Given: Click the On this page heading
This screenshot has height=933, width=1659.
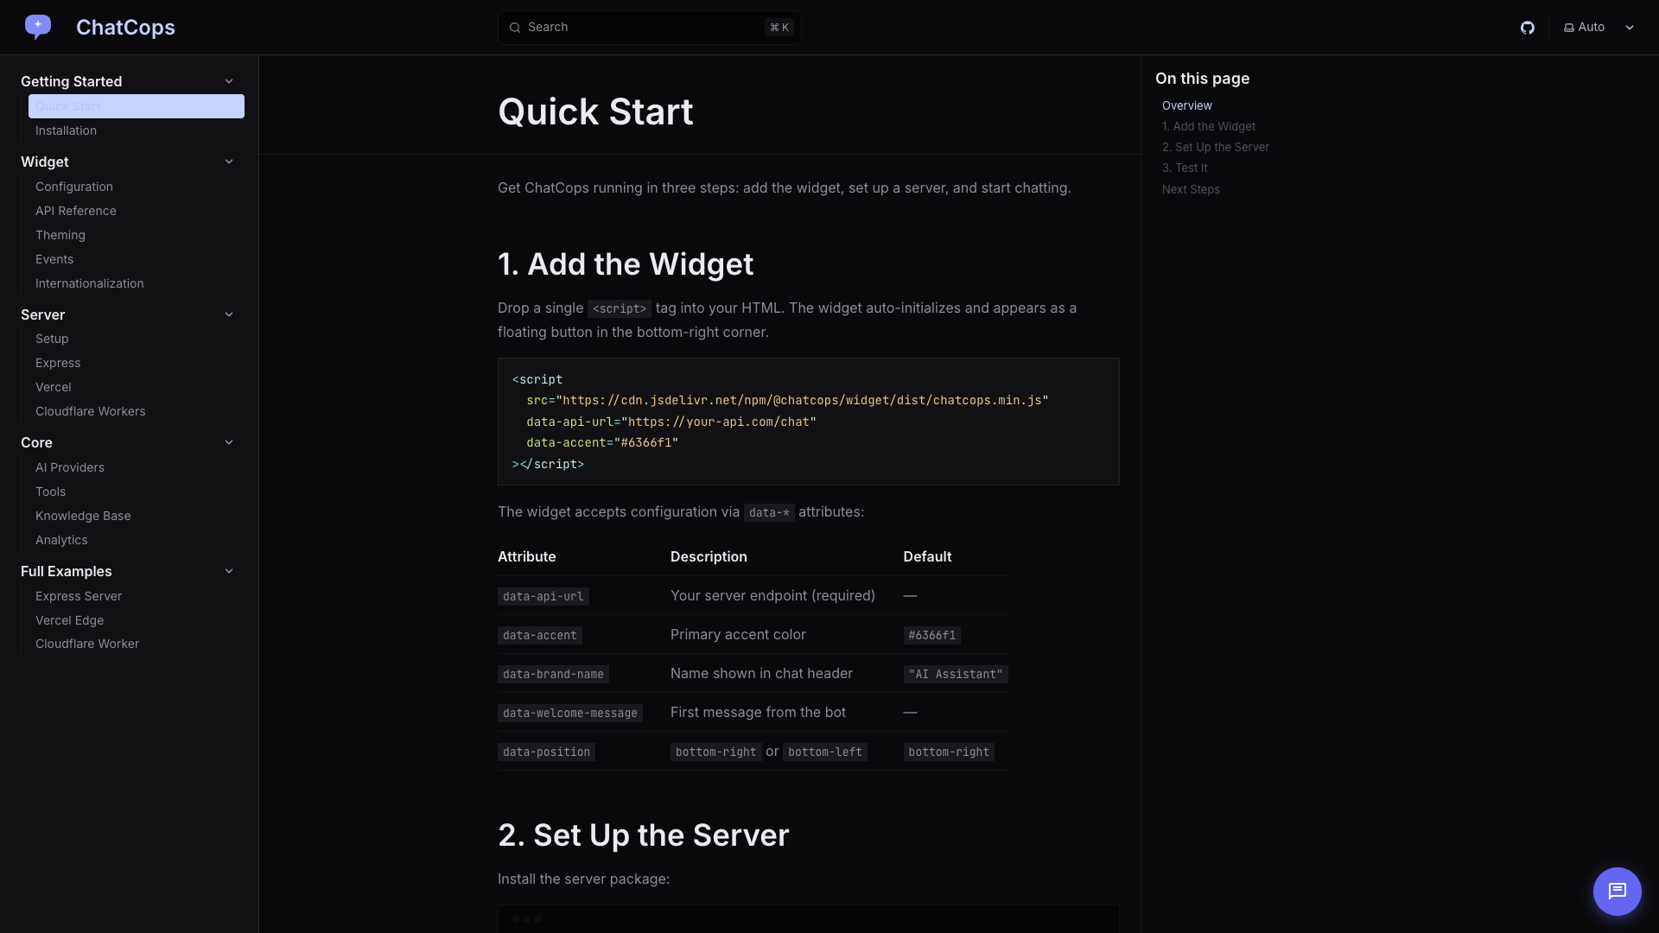Looking at the screenshot, I should tap(1202, 79).
